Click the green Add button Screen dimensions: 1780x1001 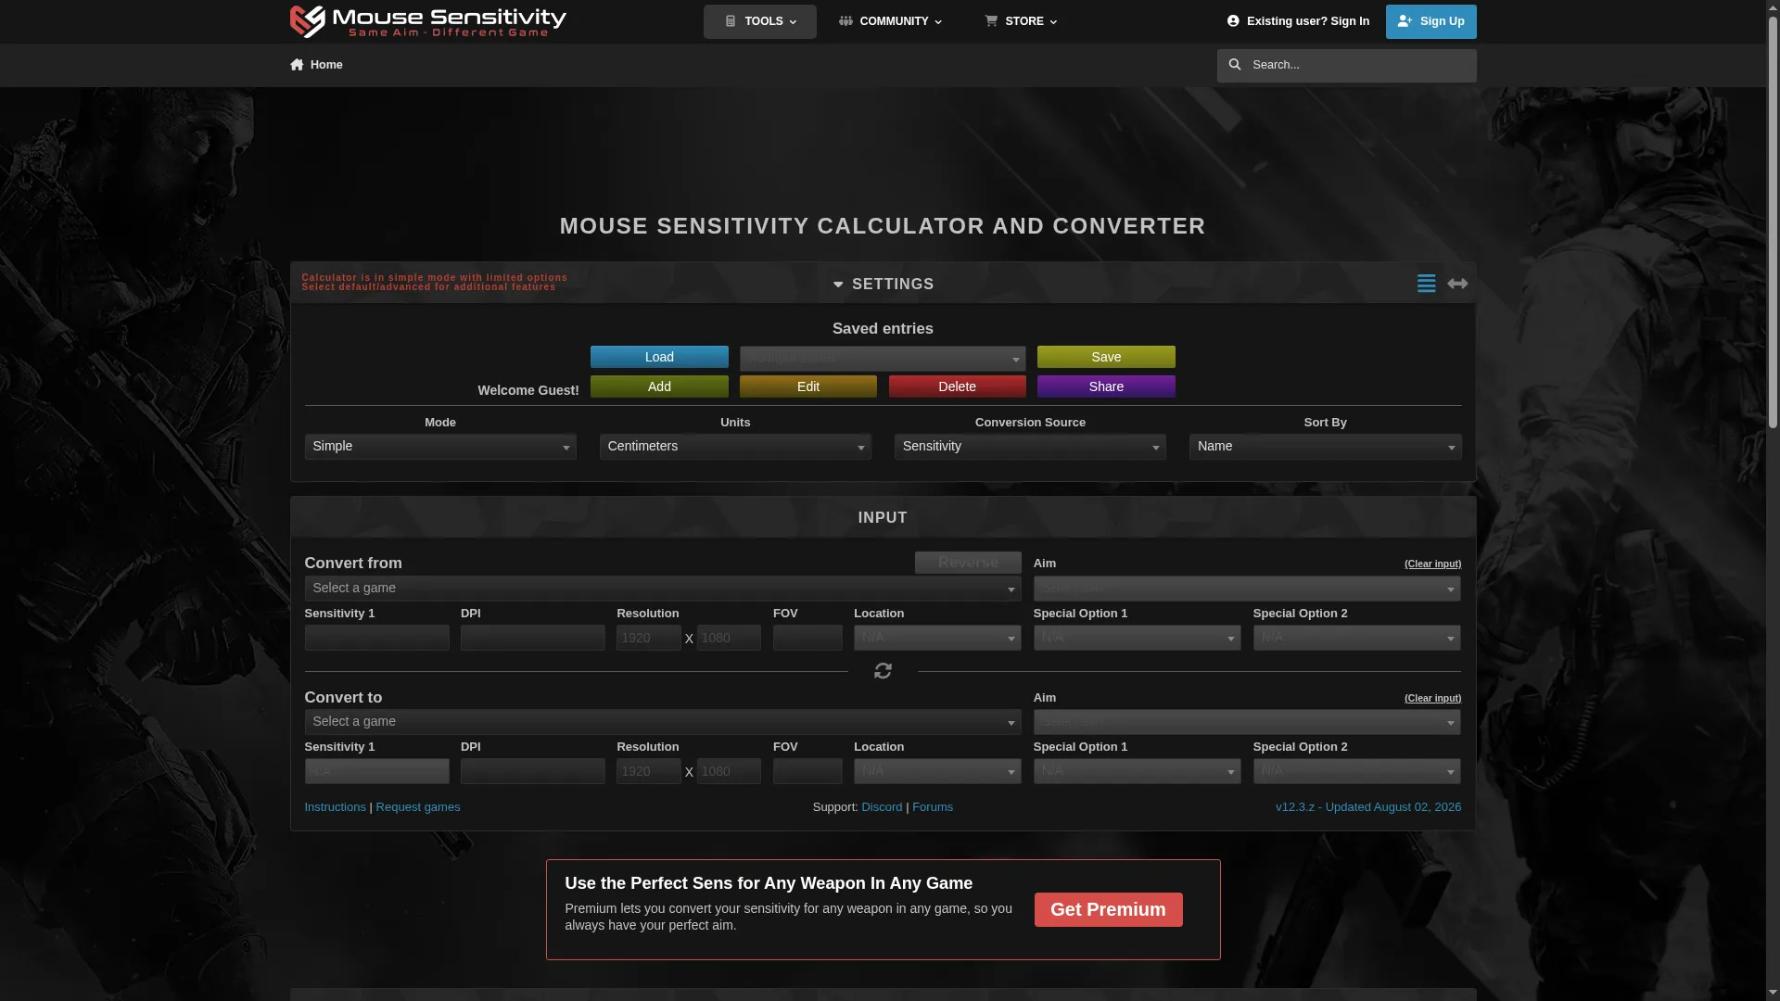659,386
